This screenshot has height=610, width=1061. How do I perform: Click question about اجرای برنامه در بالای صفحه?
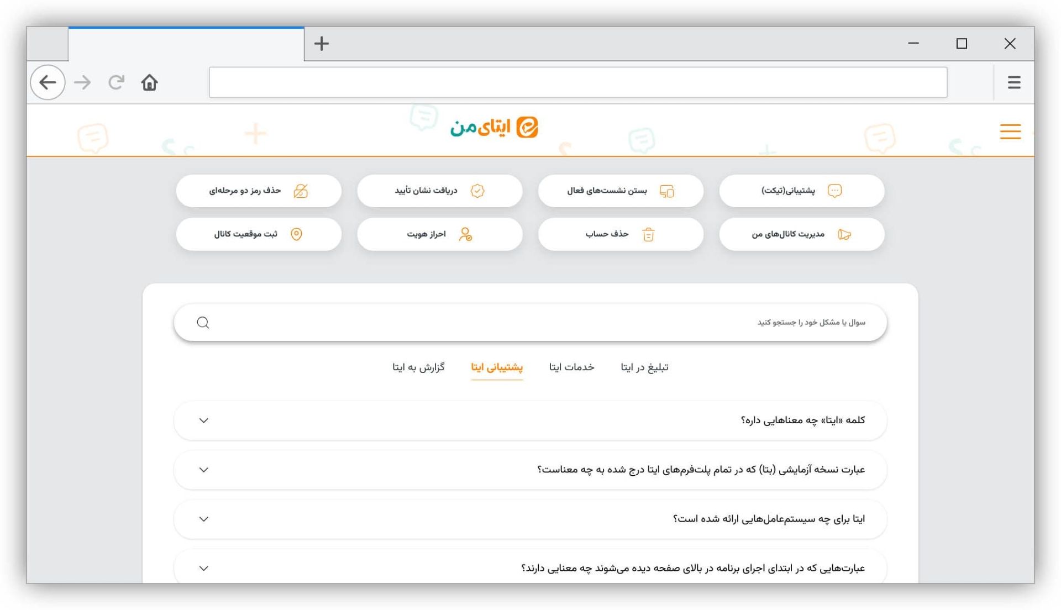point(694,568)
